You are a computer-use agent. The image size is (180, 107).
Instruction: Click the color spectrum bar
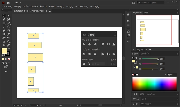coord(154,84)
